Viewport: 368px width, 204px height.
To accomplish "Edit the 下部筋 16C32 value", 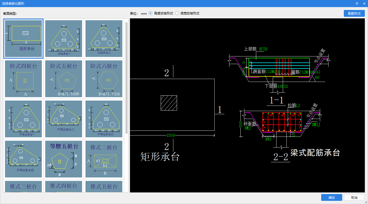I will 283,86.
